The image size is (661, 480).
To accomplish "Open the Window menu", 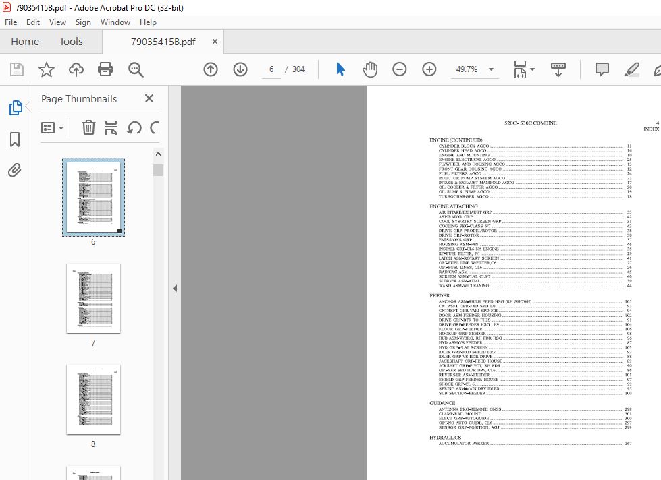I will [115, 22].
